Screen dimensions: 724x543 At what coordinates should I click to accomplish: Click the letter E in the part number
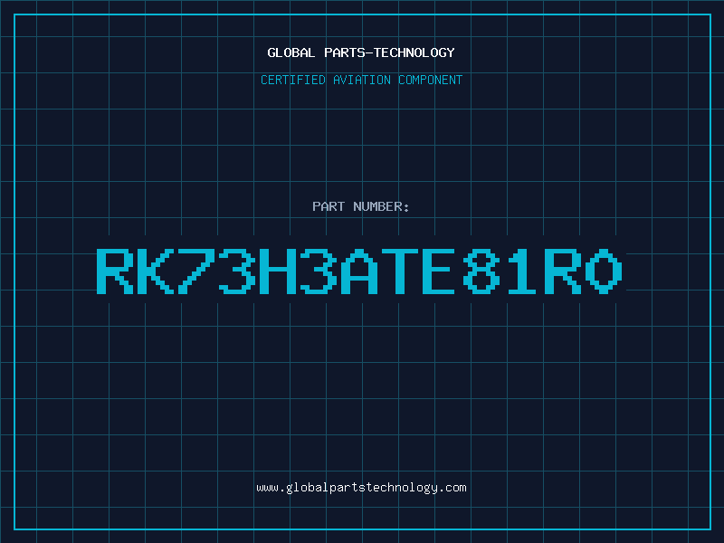[x=439, y=271]
